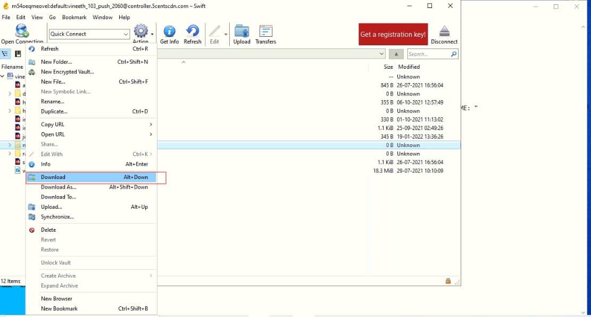The width and height of the screenshot is (591, 317).
Task: Choose Synchronize... from the context menu
Action: click(91, 217)
